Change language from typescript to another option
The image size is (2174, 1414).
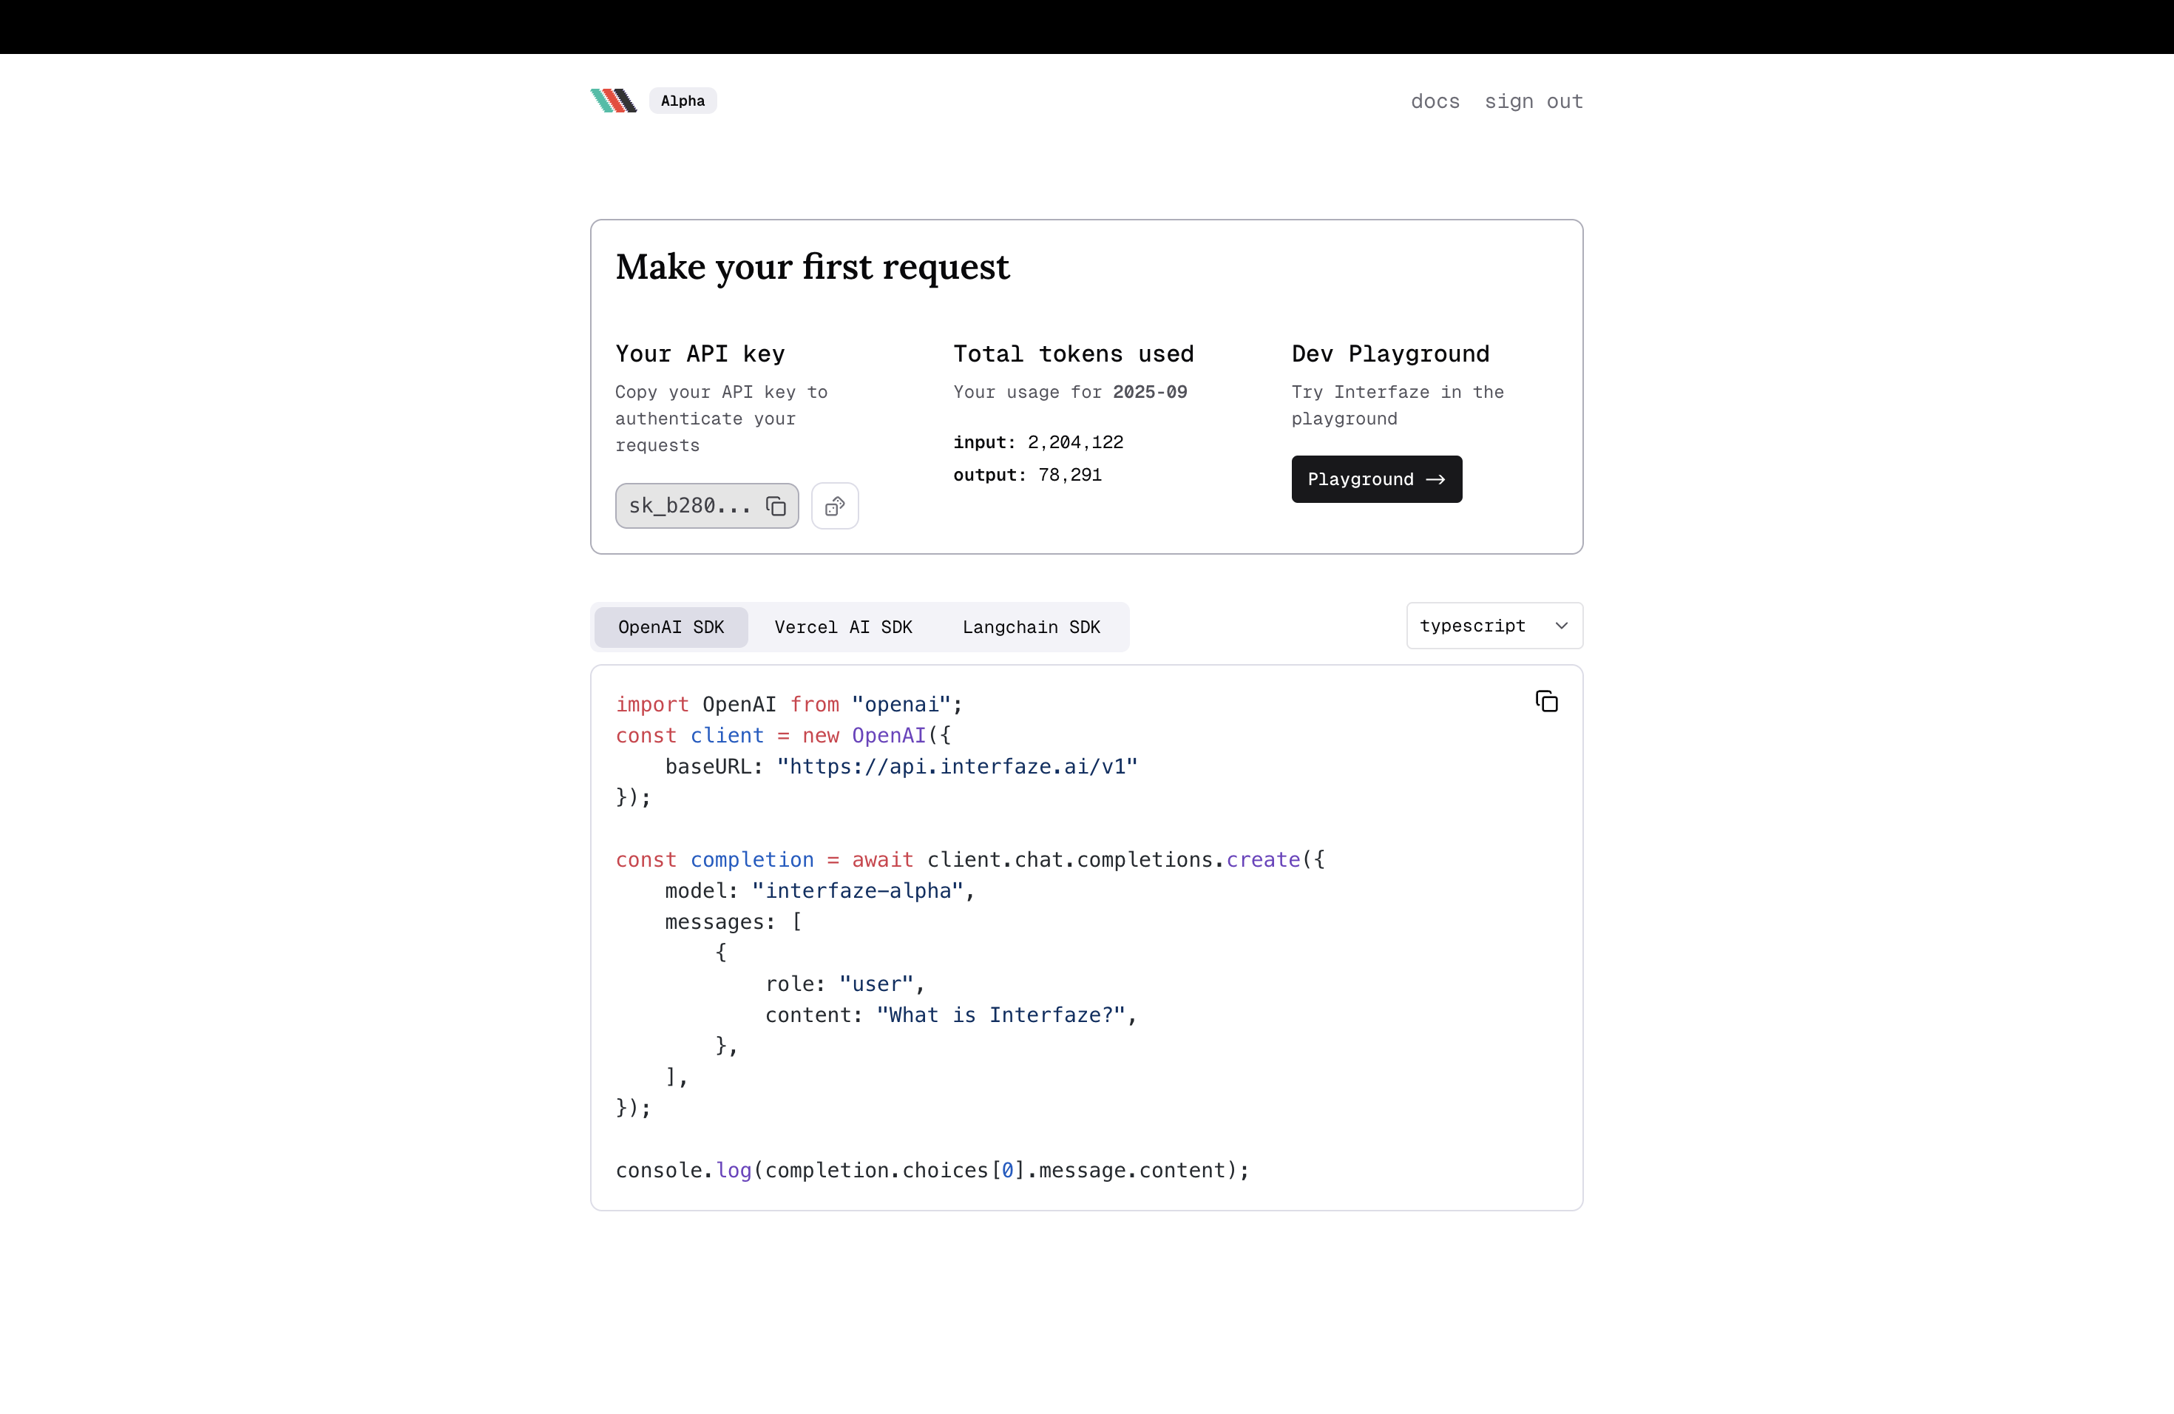[x=1494, y=626]
